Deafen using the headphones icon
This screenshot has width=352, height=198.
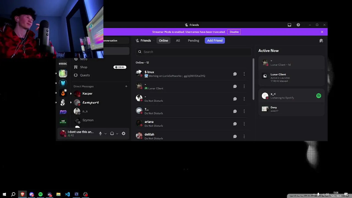pos(112,134)
